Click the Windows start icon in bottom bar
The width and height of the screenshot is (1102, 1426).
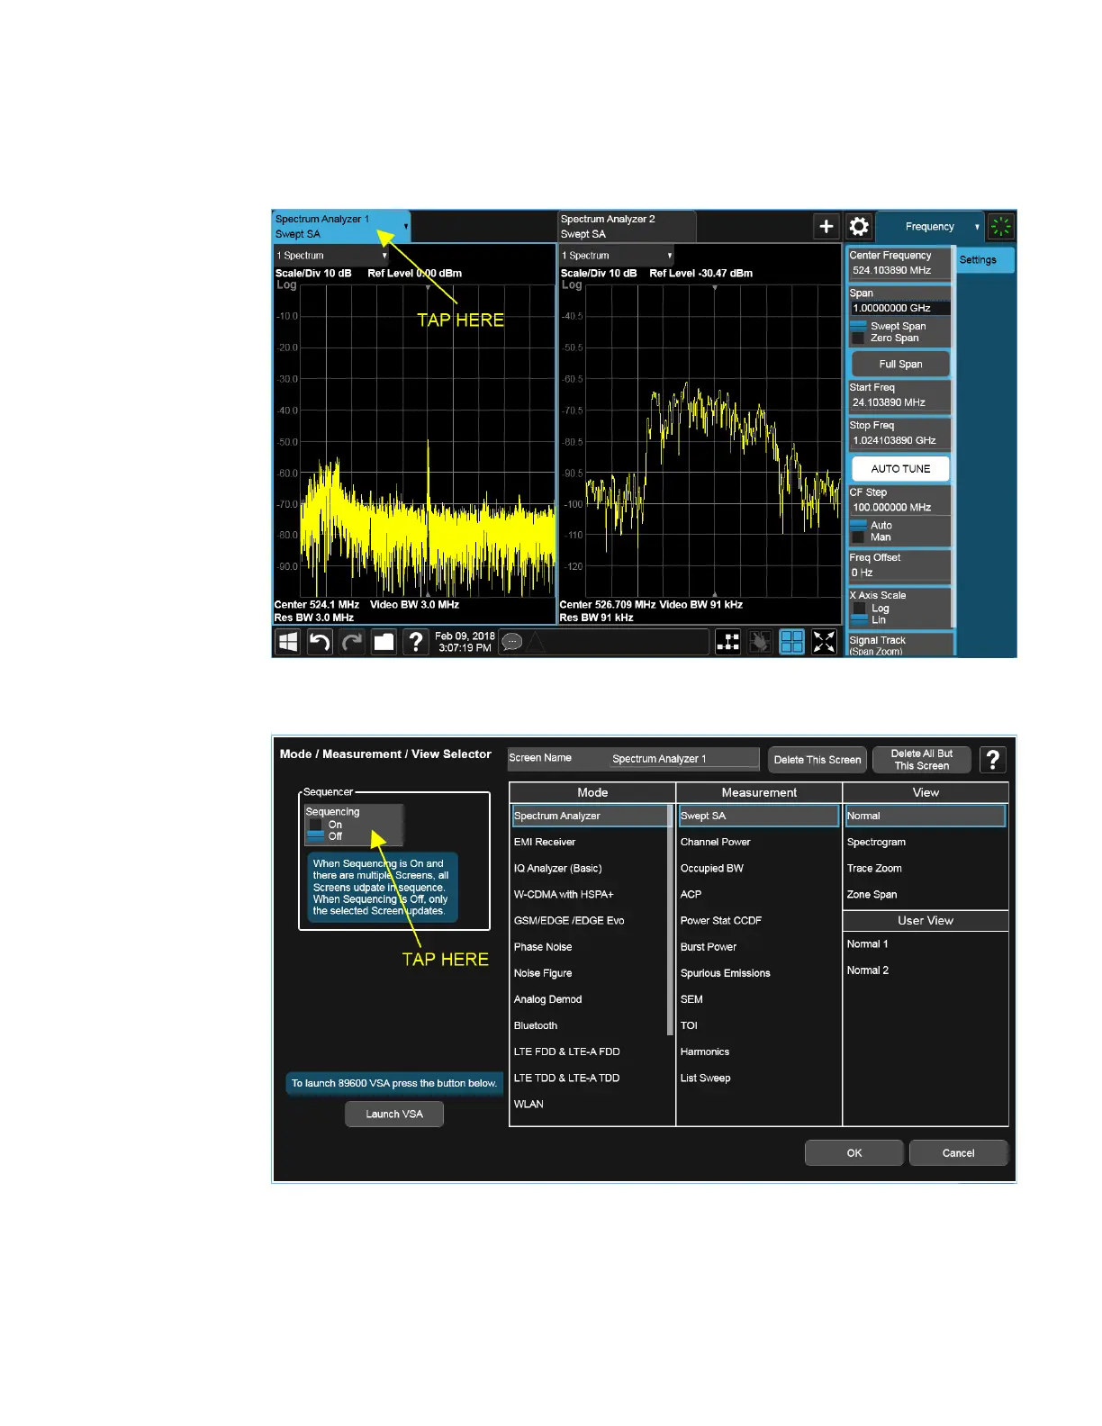pos(288,642)
